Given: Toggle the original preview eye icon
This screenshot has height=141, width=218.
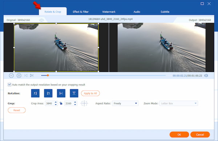Looking at the screenshot, I should [41, 20].
